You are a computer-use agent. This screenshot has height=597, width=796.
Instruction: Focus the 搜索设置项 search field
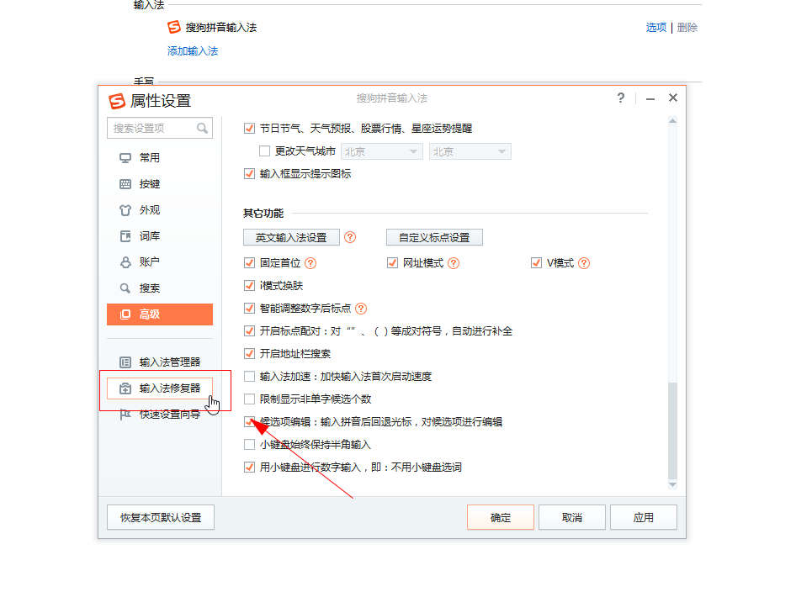(159, 129)
